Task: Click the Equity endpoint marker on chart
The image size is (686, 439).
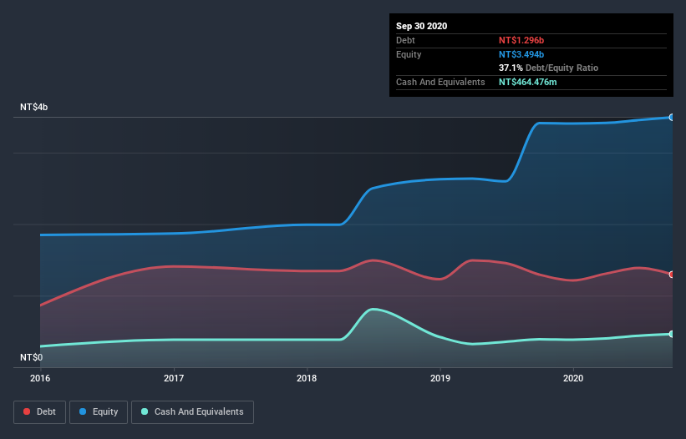Action: click(672, 118)
